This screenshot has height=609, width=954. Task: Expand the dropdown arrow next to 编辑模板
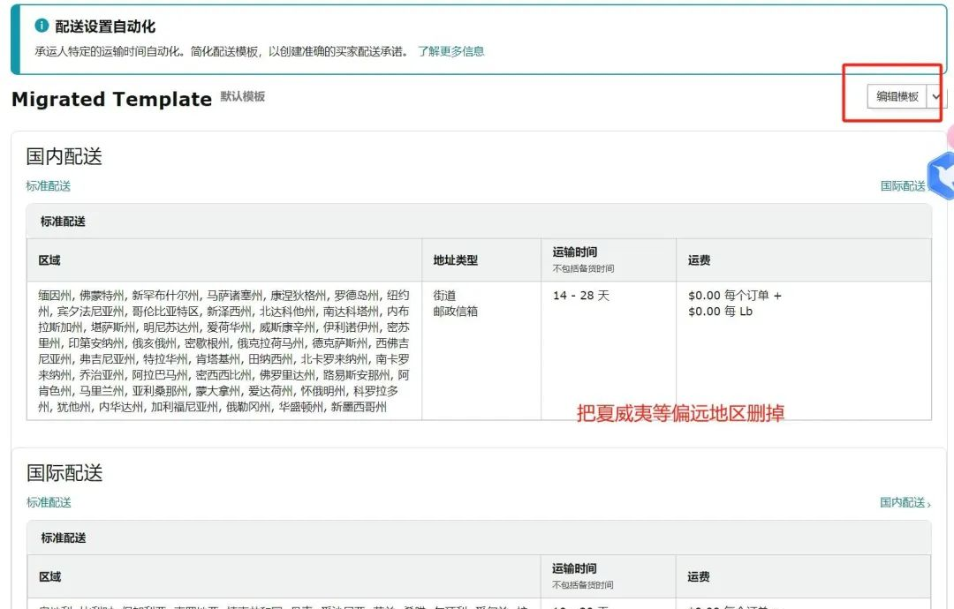pos(935,96)
